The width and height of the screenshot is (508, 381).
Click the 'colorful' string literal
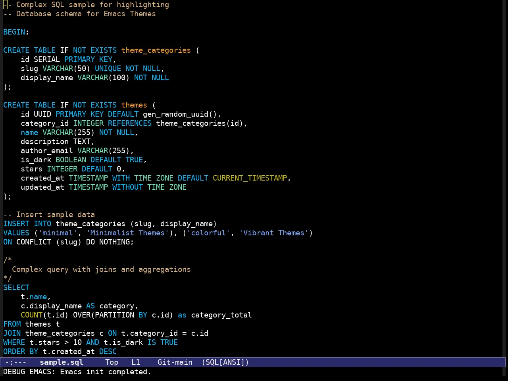[208, 233]
